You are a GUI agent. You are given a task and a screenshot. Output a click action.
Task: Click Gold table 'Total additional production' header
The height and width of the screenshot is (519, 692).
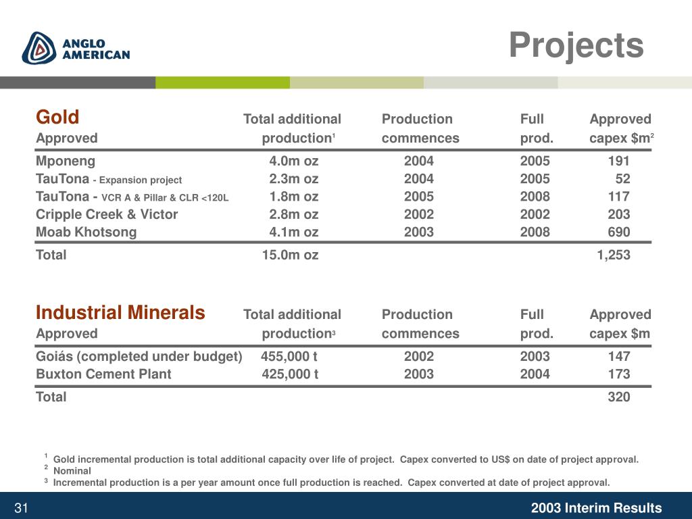292,128
